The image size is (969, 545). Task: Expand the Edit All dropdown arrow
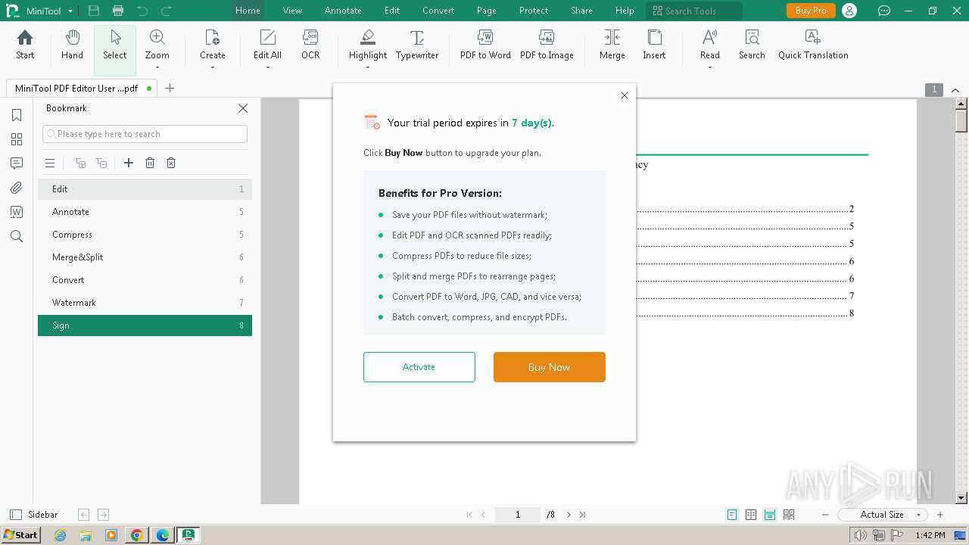tap(267, 68)
